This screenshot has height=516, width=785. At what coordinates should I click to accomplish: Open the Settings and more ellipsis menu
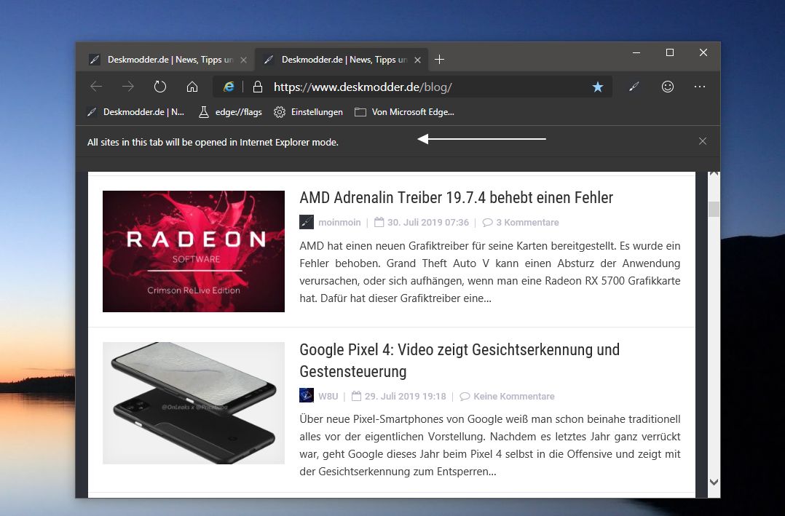pyautogui.click(x=700, y=87)
